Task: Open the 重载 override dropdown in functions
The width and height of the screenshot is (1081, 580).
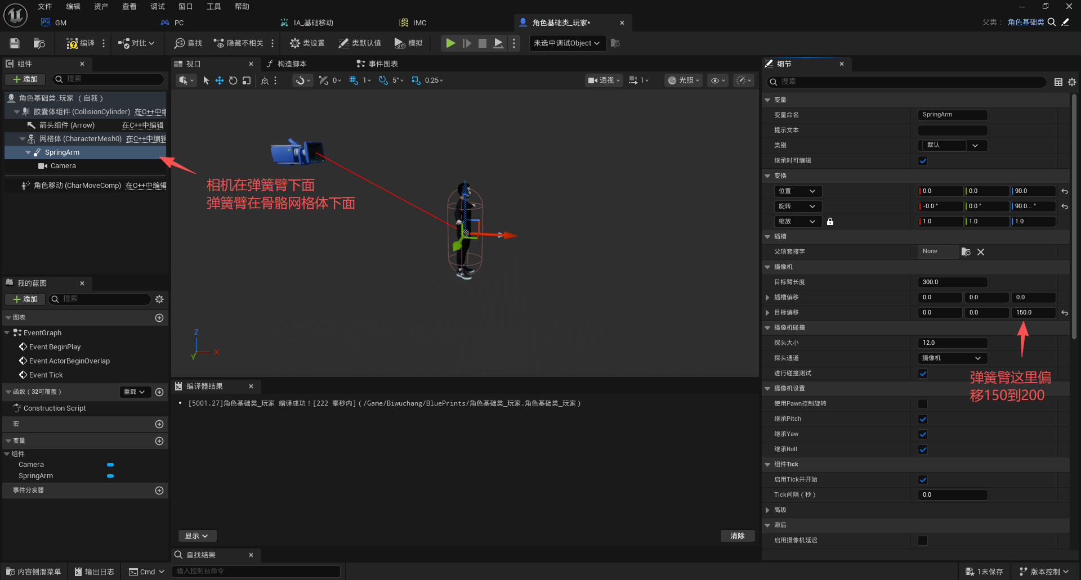Action: [x=135, y=392]
